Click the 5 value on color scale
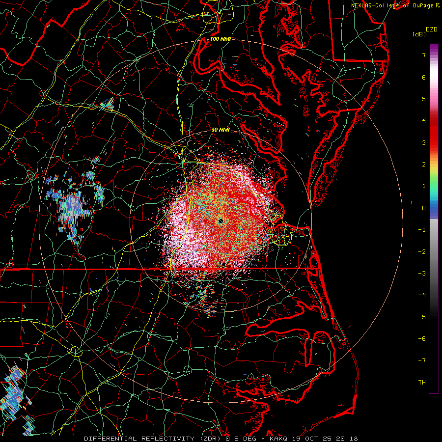The height and width of the screenshot is (442, 442). [x=424, y=99]
